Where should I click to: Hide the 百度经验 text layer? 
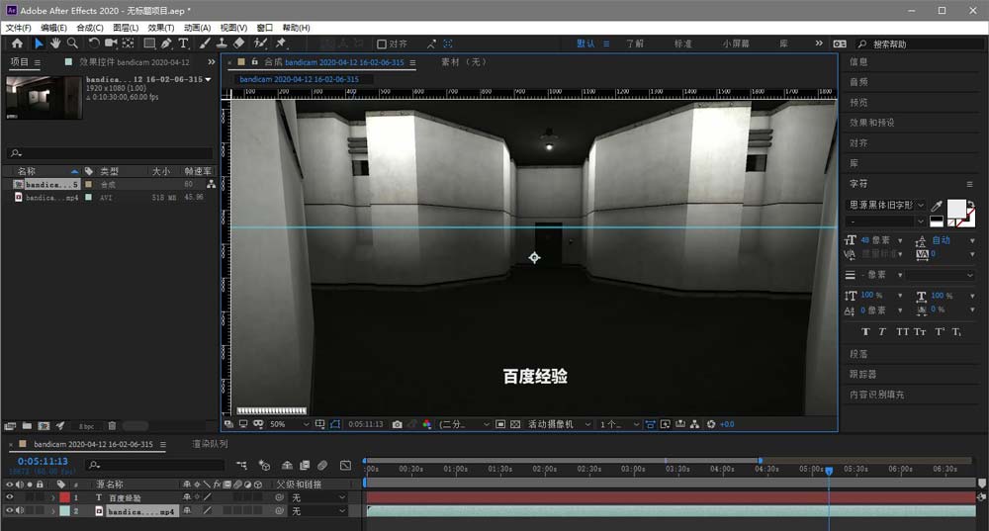tap(10, 497)
